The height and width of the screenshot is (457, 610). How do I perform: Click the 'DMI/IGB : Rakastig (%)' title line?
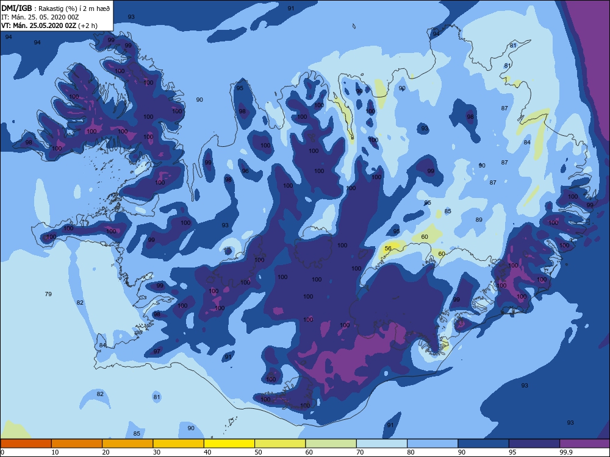pos(56,8)
